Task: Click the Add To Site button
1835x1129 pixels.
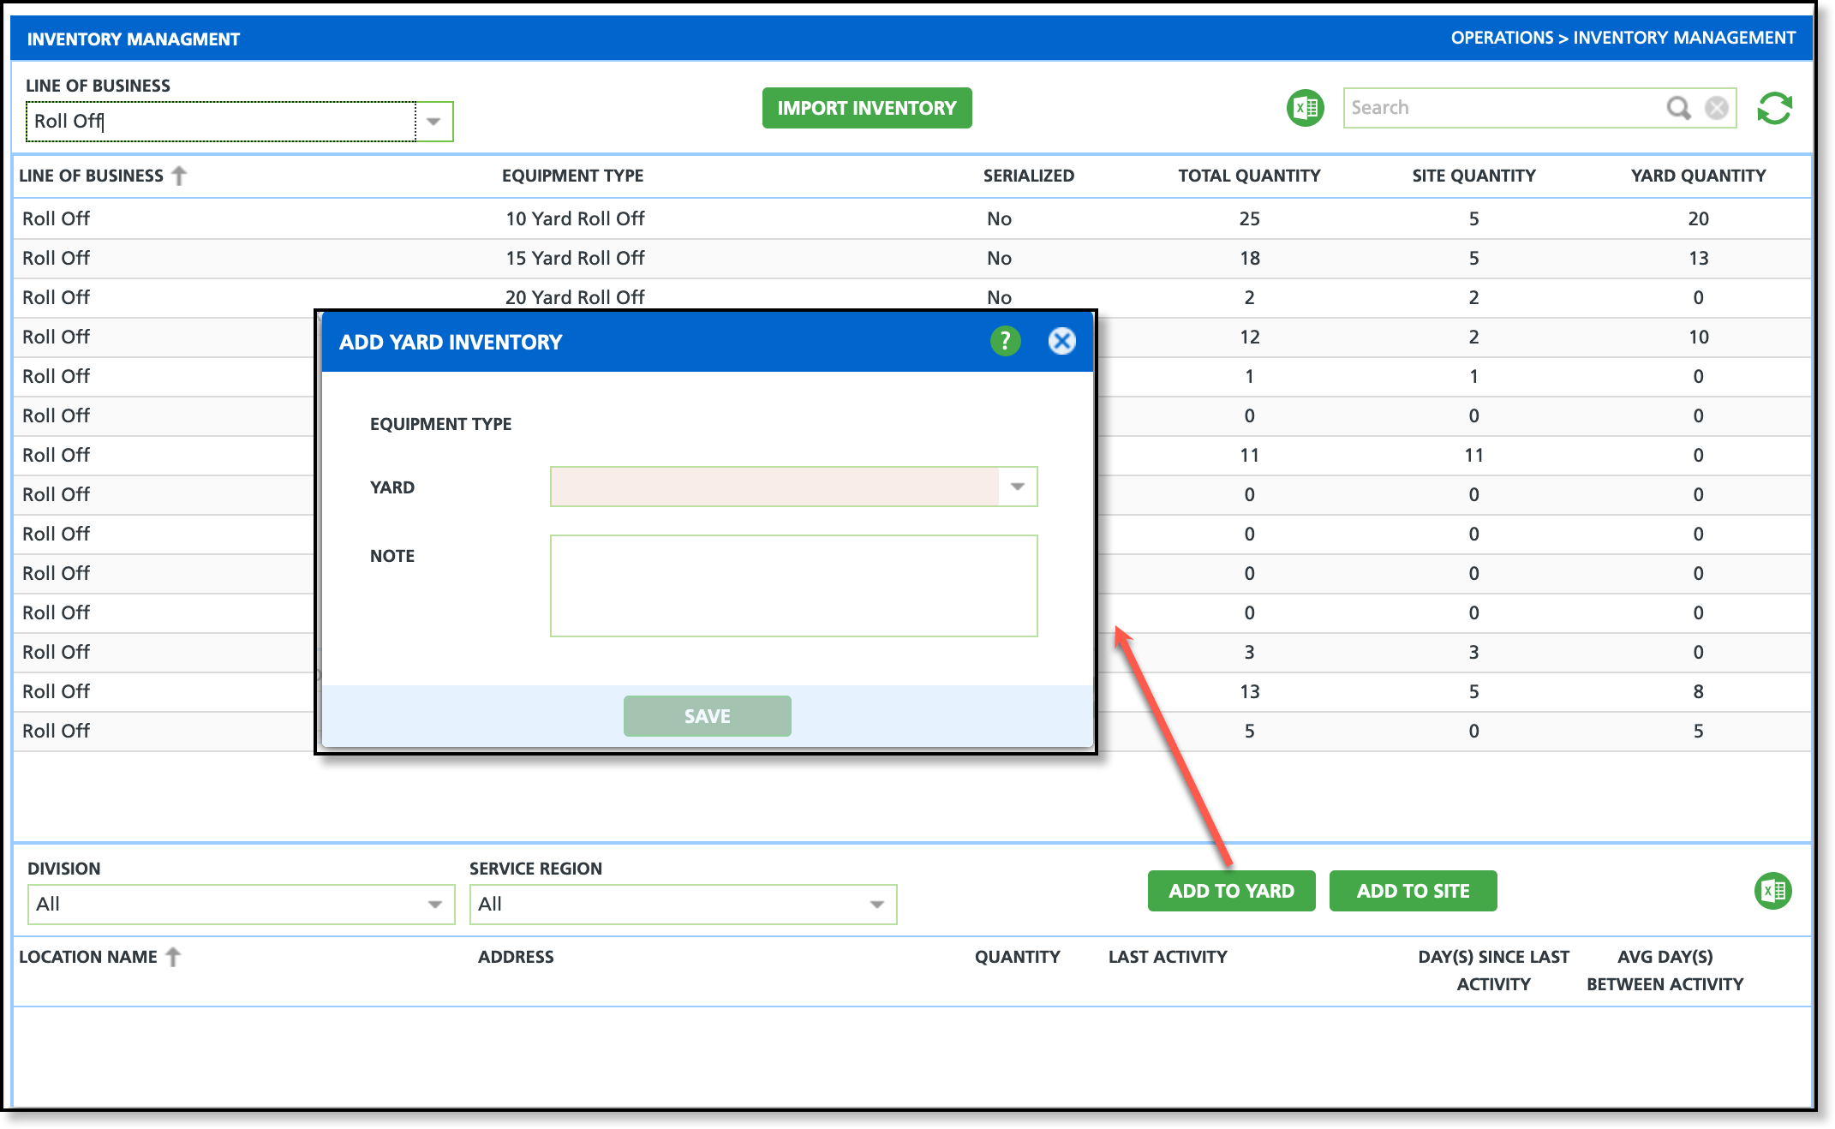Action: tap(1413, 891)
